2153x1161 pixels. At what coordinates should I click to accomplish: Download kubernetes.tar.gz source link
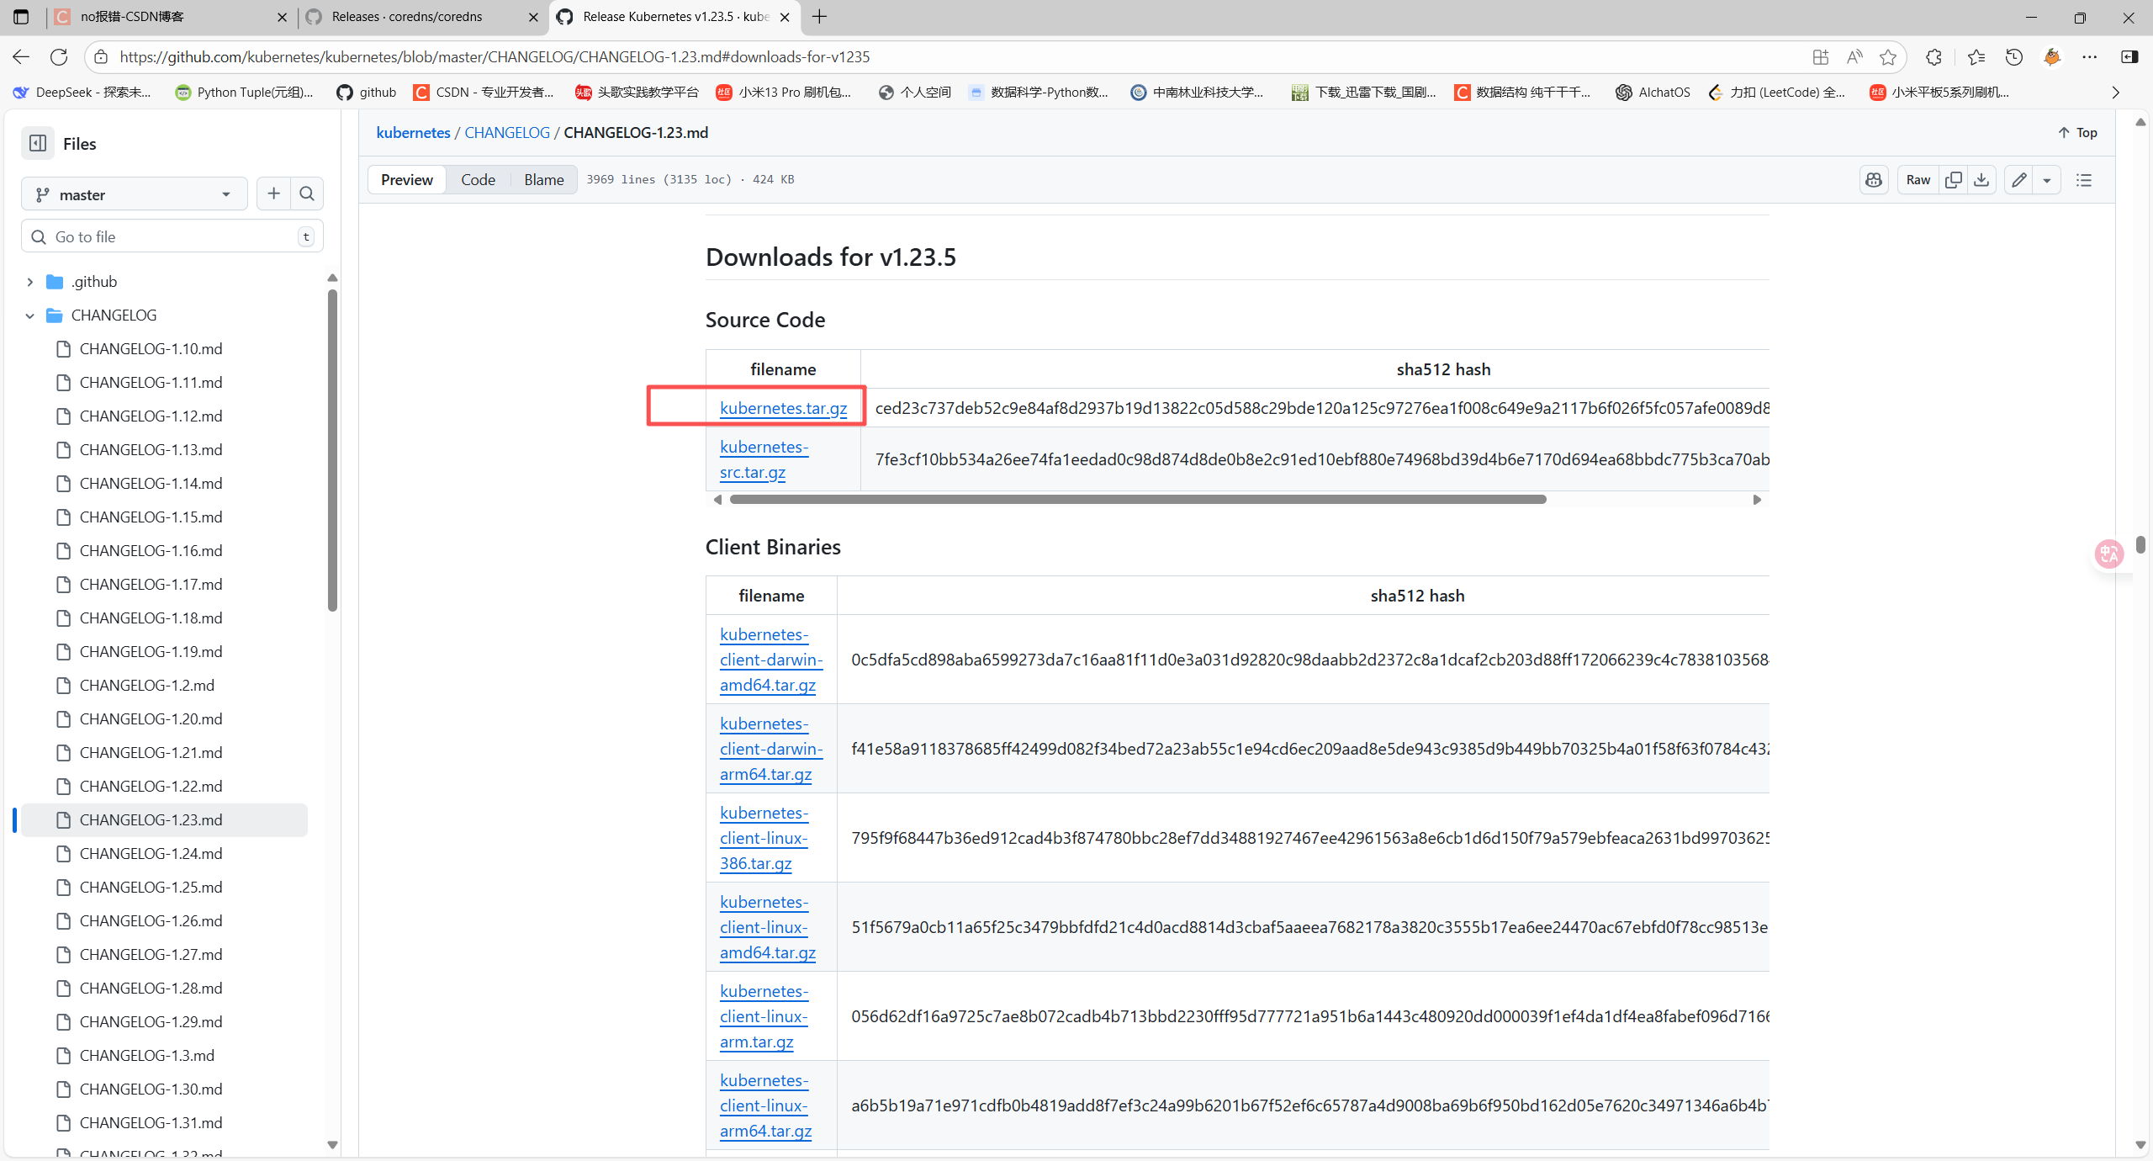pyautogui.click(x=783, y=408)
